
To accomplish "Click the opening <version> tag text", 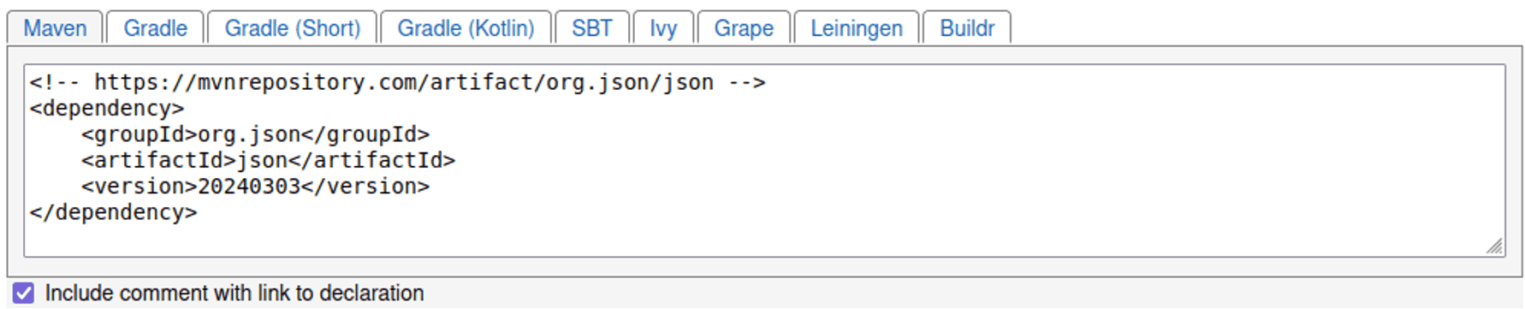I will [139, 187].
